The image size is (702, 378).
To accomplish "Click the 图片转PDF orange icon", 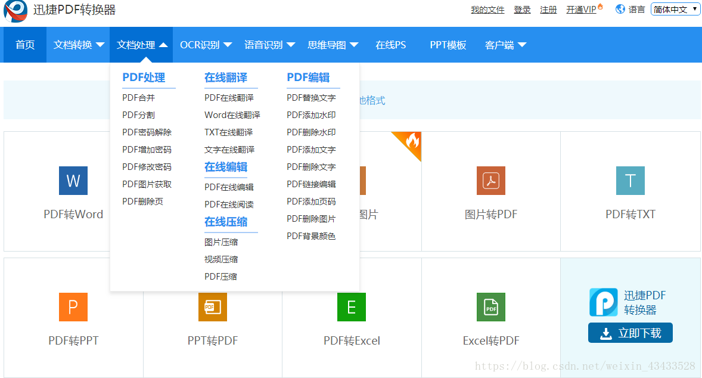I will coord(491,181).
